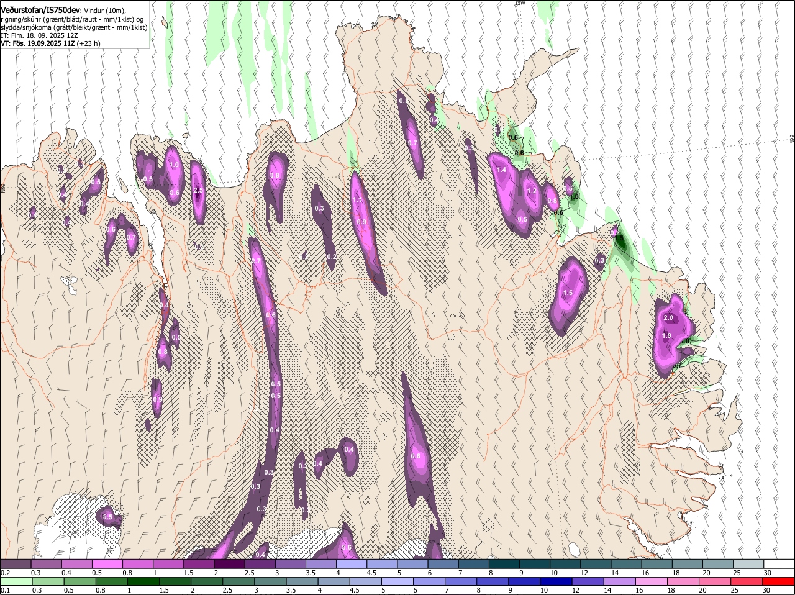Click the 15W longitude label at the top edge

click(x=520, y=3)
